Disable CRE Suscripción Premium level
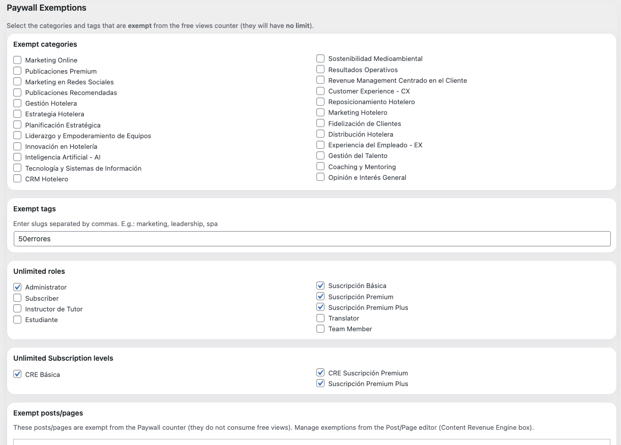 point(320,372)
